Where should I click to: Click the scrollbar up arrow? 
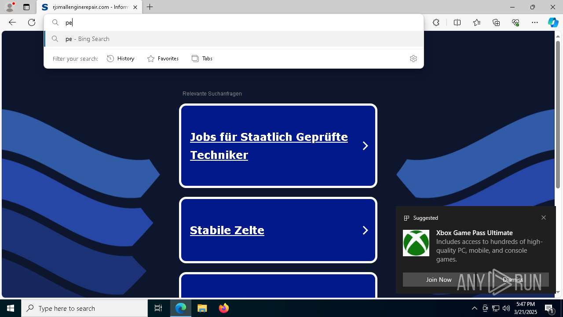coord(558,36)
